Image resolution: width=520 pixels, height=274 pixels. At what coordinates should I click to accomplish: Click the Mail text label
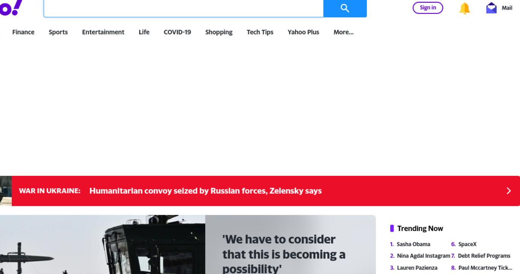point(507,8)
